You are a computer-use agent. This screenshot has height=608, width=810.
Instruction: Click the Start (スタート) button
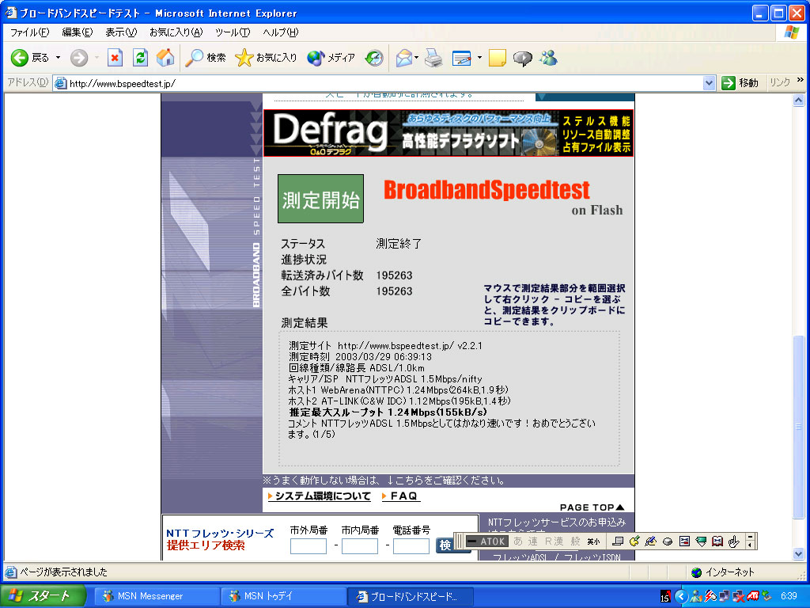[43, 596]
